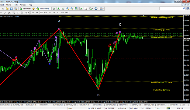This screenshot has width=190, height=110.
Task: Select the equidistant channel tool
Action: pos(9,13)
